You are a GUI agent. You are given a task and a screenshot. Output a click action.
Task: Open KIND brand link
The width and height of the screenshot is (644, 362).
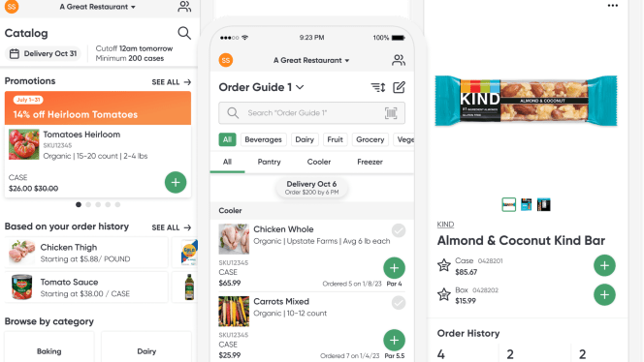pyautogui.click(x=445, y=225)
